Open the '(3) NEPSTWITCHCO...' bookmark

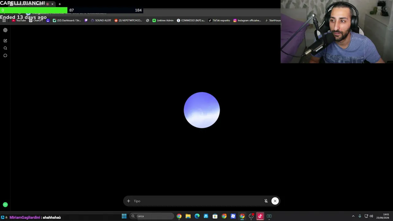128,21
